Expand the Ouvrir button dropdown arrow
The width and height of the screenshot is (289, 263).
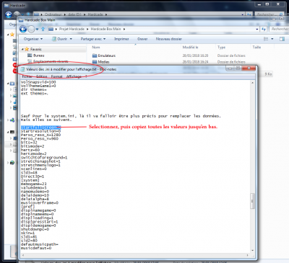click(x=71, y=39)
